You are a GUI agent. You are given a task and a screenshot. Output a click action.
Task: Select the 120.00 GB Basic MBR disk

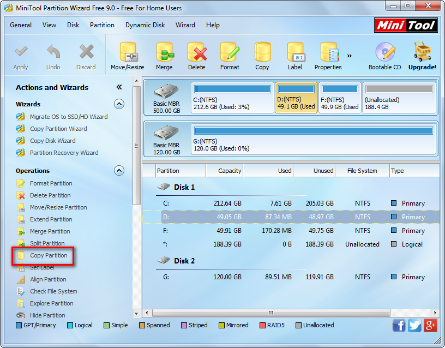tap(167, 140)
